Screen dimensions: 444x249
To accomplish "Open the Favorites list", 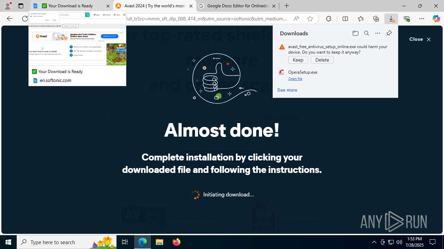I will [360, 19].
